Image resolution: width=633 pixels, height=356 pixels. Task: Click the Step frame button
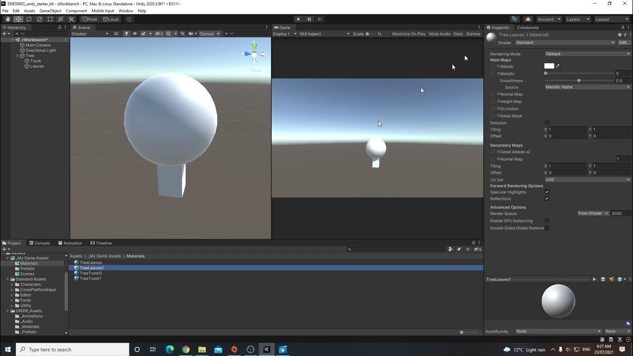tap(319, 19)
